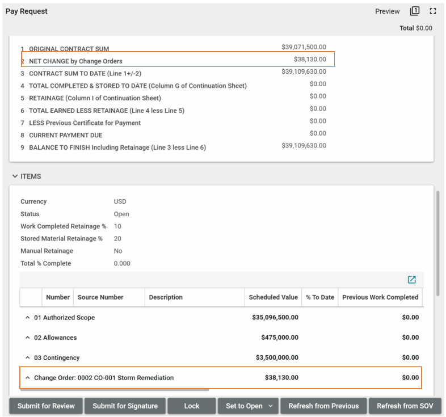This screenshot has width=446, height=417.
Task: Toggle the 01 Authorized Scope group row
Action: pyautogui.click(x=28, y=318)
